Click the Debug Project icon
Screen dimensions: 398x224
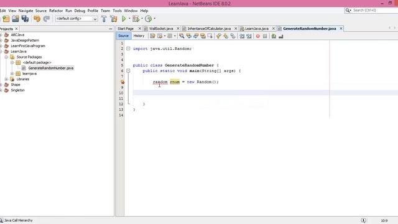tap(136, 19)
